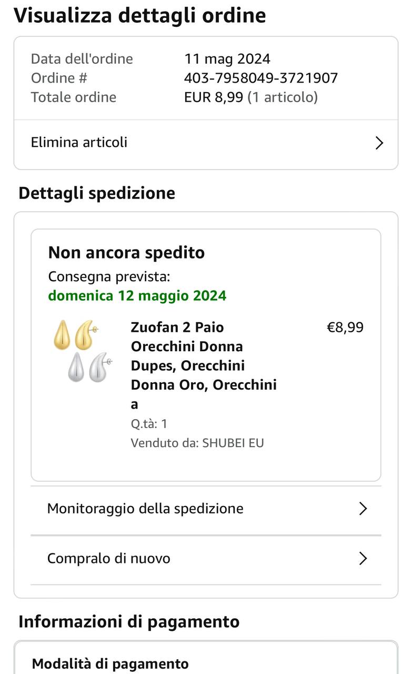The image size is (412, 674).
Task: Tap the chevron beside Elimina articoli
Action: 379,143
